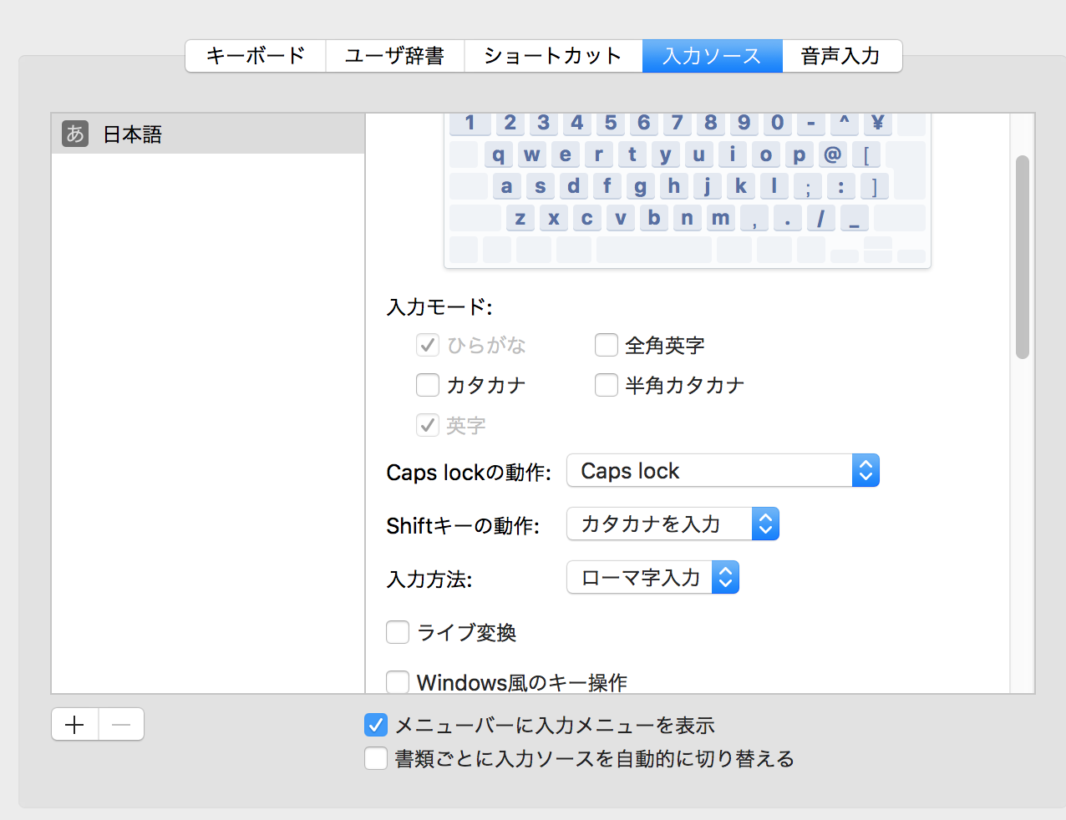Select 日本語 in the input source list

pyautogui.click(x=132, y=134)
